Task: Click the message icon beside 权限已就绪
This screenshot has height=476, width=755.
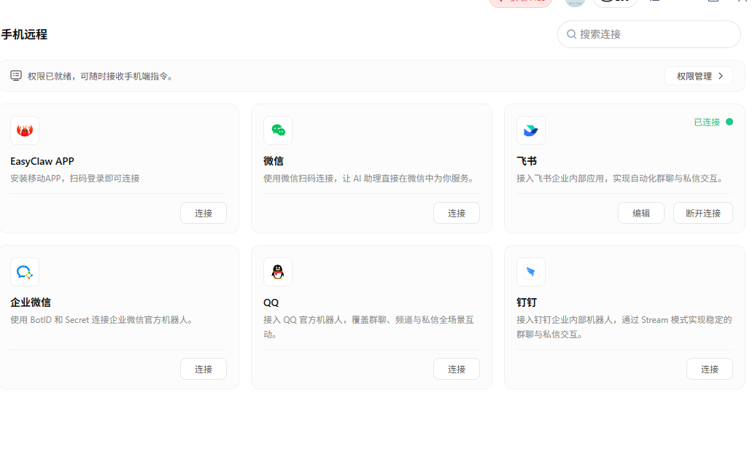Action: coord(16,76)
